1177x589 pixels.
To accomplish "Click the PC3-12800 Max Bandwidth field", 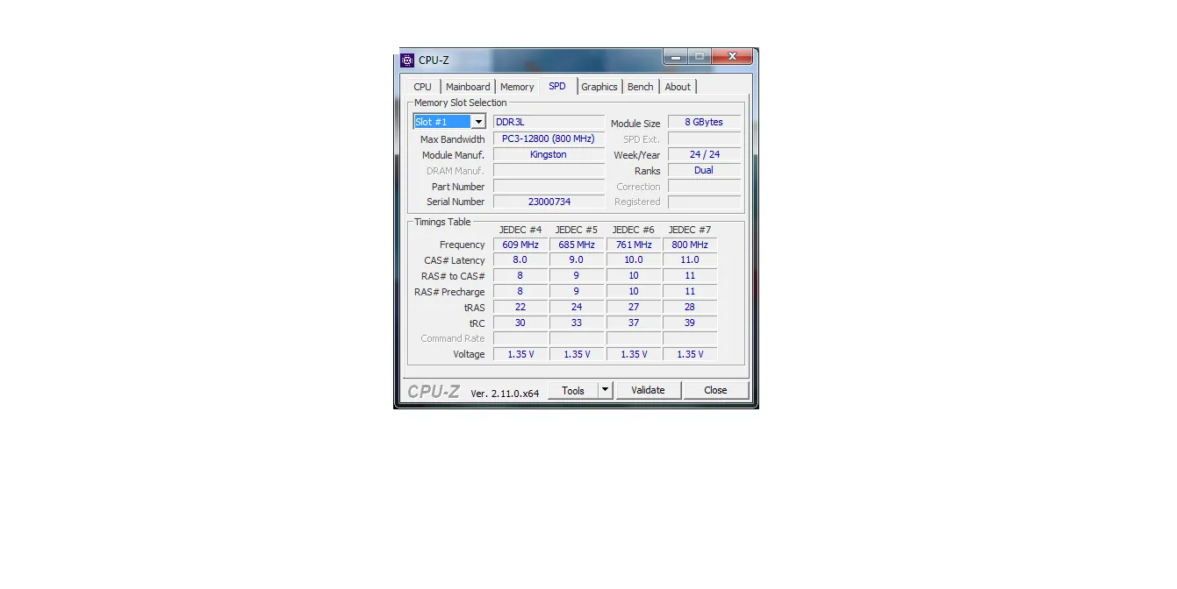I will (x=549, y=138).
